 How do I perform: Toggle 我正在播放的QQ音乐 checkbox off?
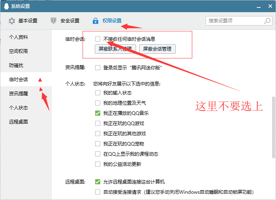[x=98, y=113]
